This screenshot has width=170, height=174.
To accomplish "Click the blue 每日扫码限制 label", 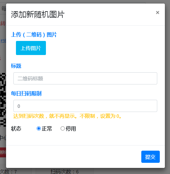I will coord(26,93).
